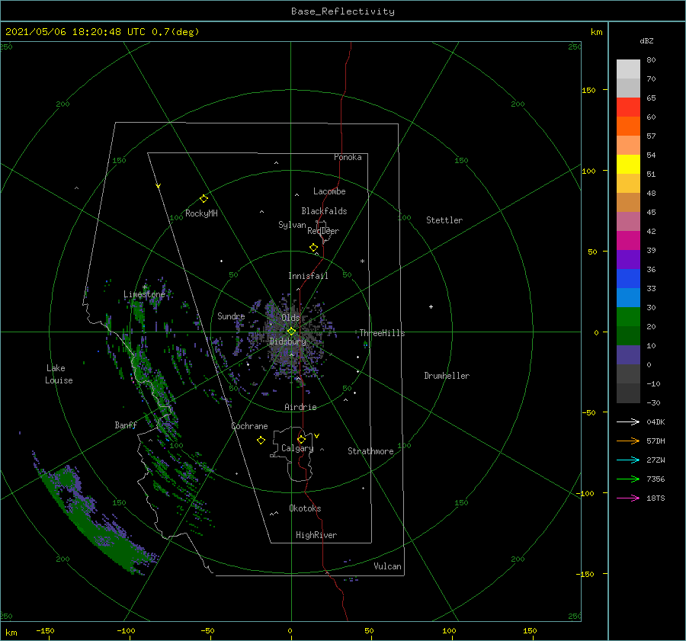The height and width of the screenshot is (641, 686).
Task: Click the yellow V marker northwest of RockyMH
Action: pos(159,186)
